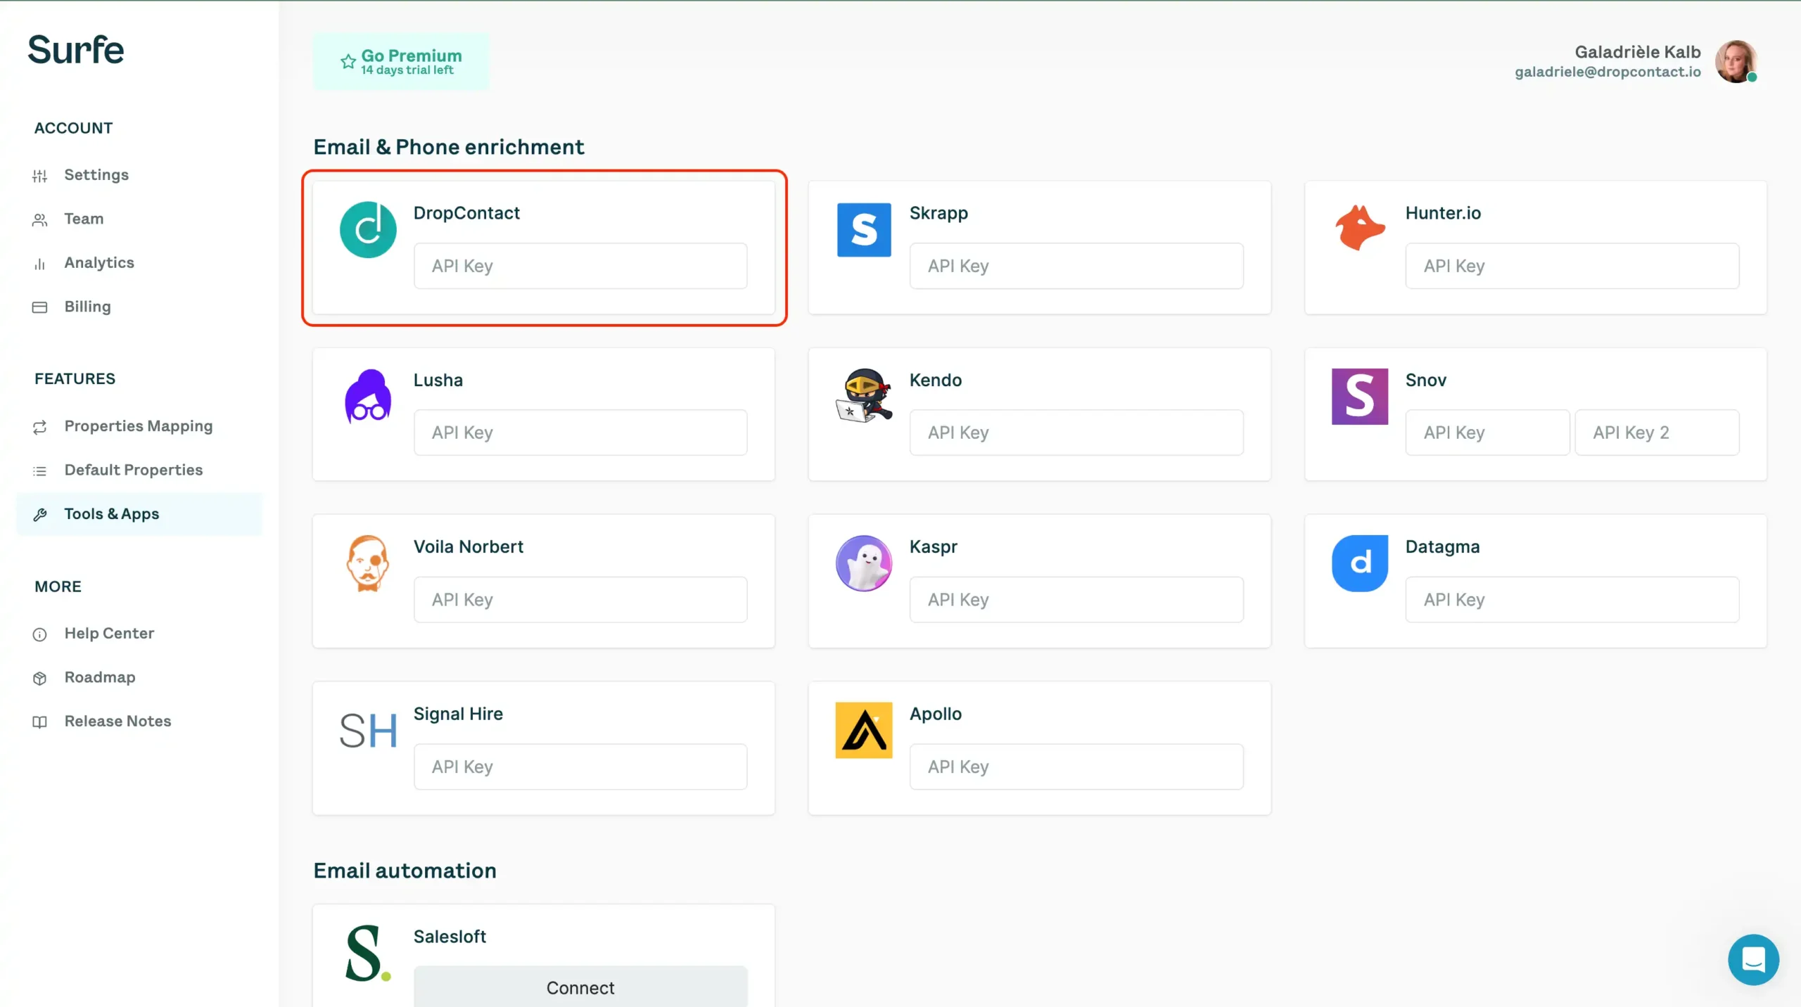Click the galadriele@dropcontact.io email
Screen dimensions: 1801x1007
1608,72
